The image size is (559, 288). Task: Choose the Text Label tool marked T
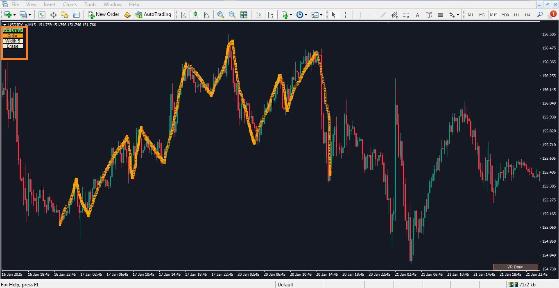pos(429,15)
